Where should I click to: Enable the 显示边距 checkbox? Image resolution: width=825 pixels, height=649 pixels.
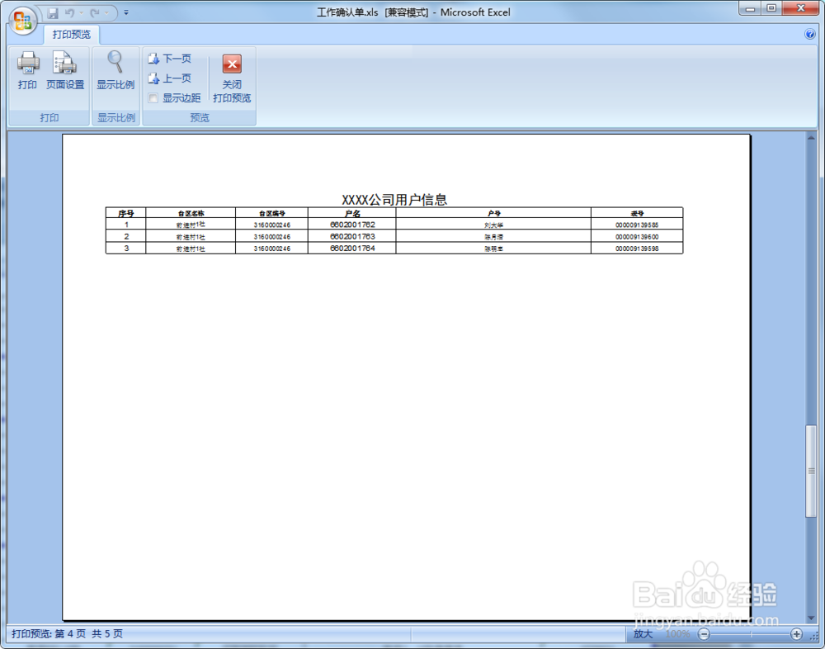coord(153,98)
